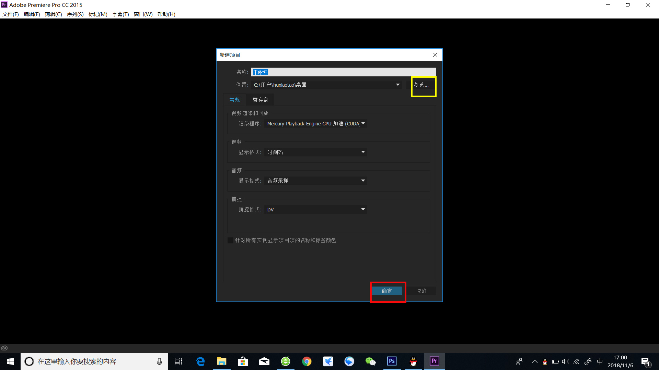Open the green 360 browser icon in taskbar

[286, 361]
